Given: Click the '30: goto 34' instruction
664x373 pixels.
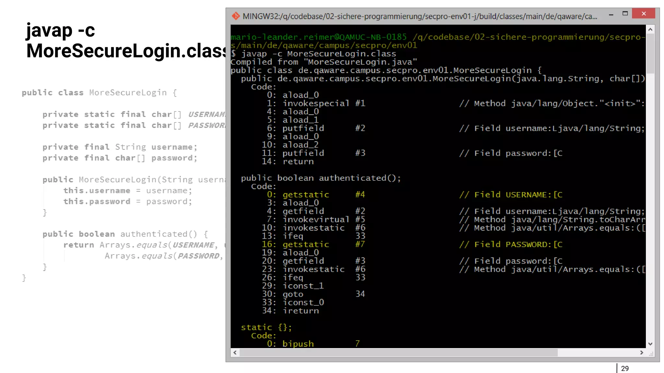Looking at the screenshot, I should pyautogui.click(x=314, y=294).
